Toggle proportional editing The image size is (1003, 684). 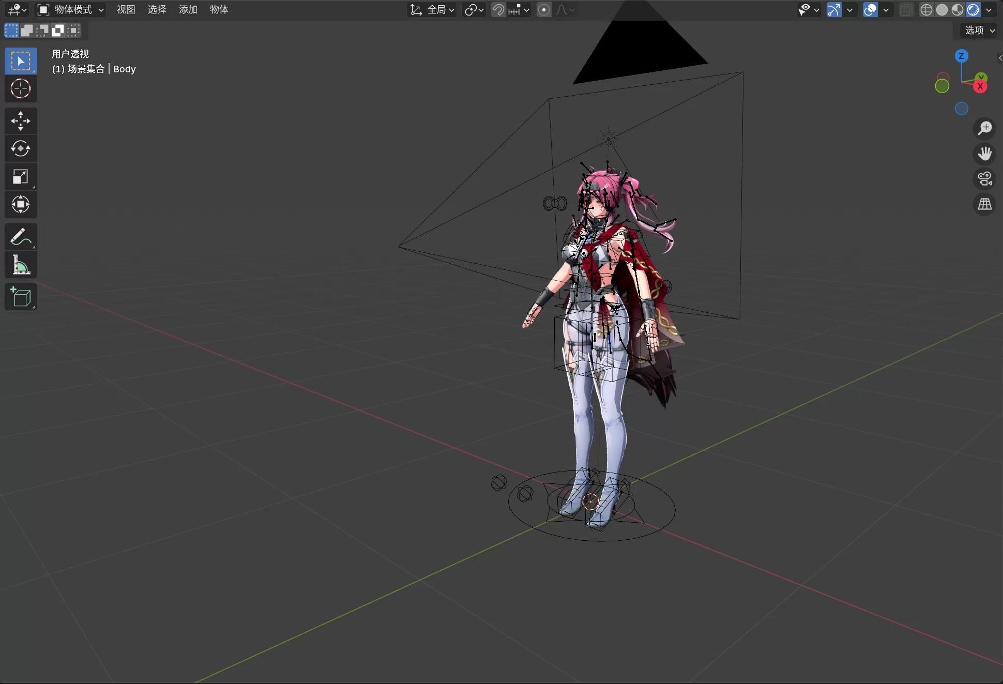pyautogui.click(x=544, y=9)
